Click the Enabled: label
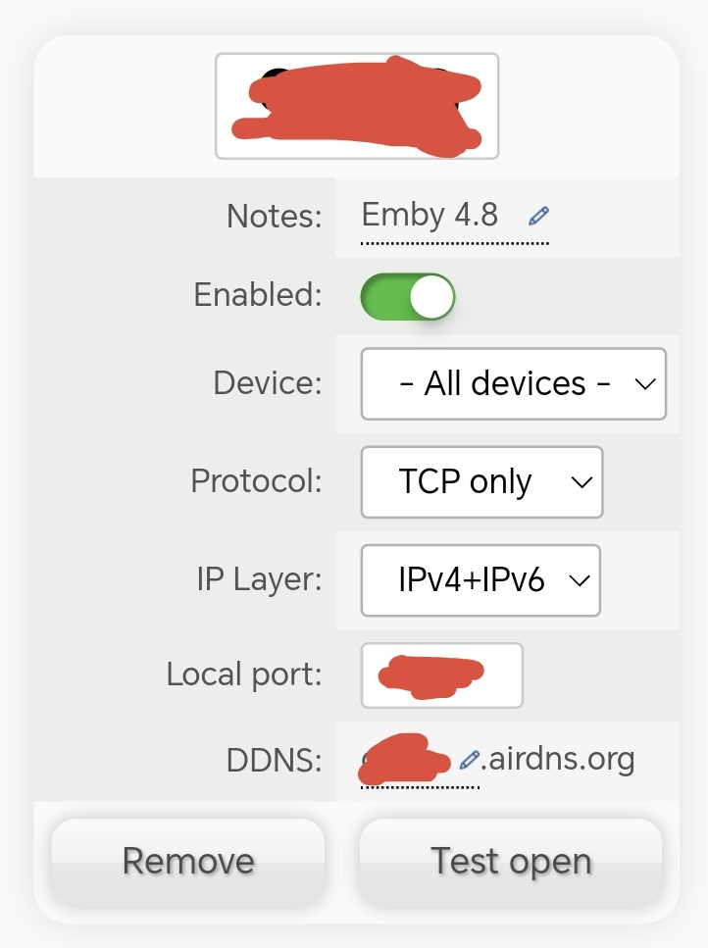 pyautogui.click(x=258, y=295)
